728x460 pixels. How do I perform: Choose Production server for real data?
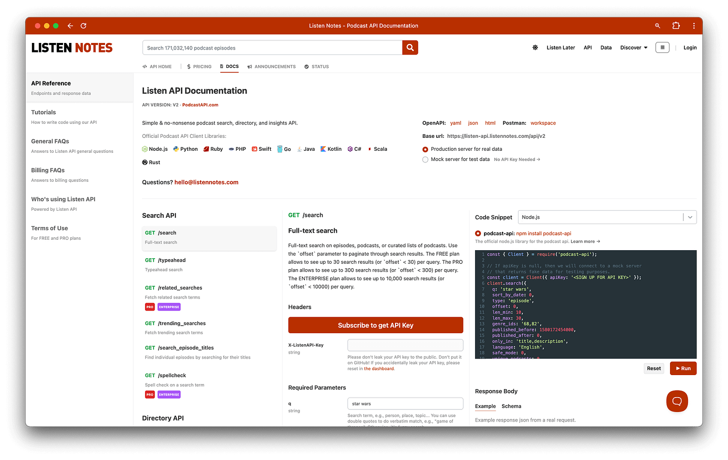tap(425, 149)
